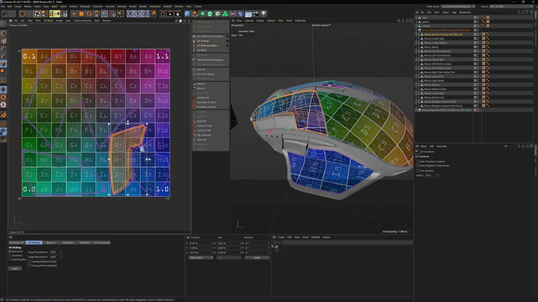
Task: Check Keep Neighbor Components option
Action: [418, 166]
